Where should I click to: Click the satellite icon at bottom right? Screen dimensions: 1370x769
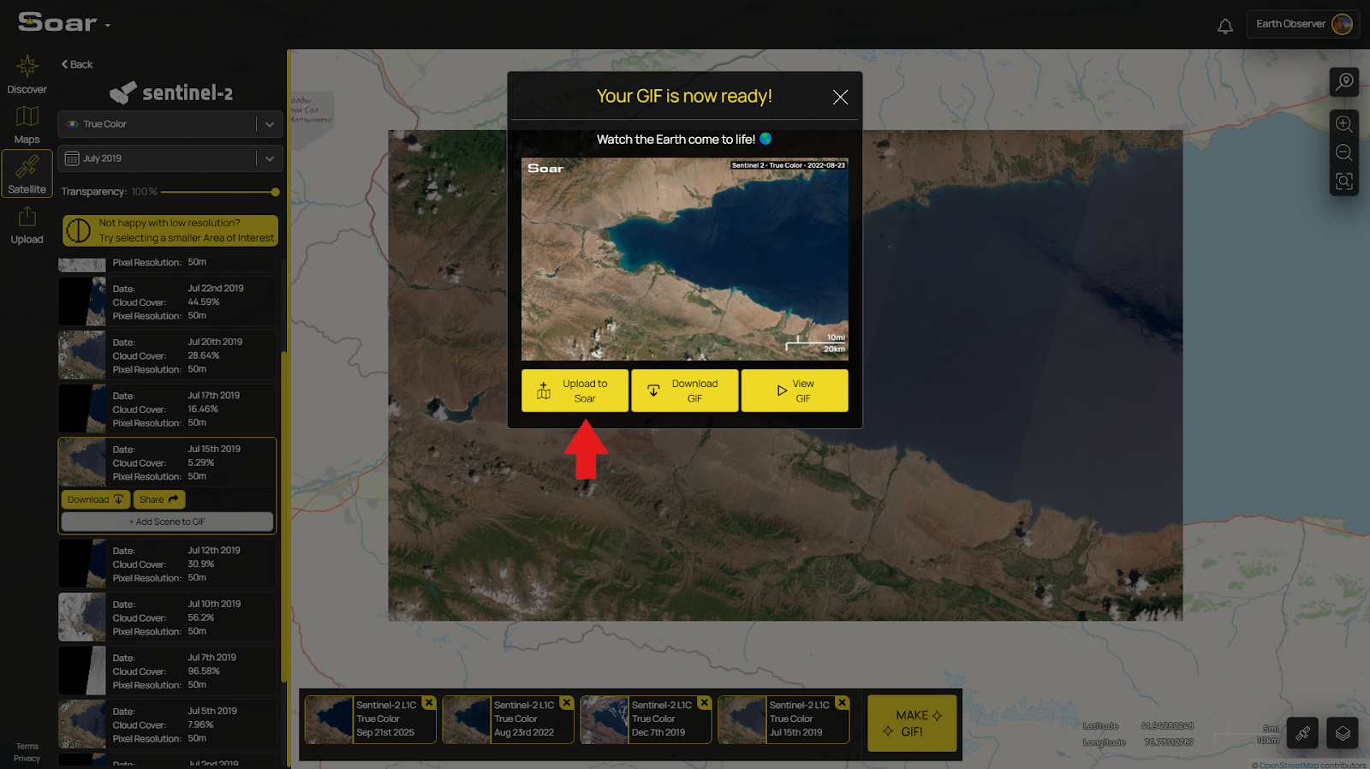[1302, 733]
